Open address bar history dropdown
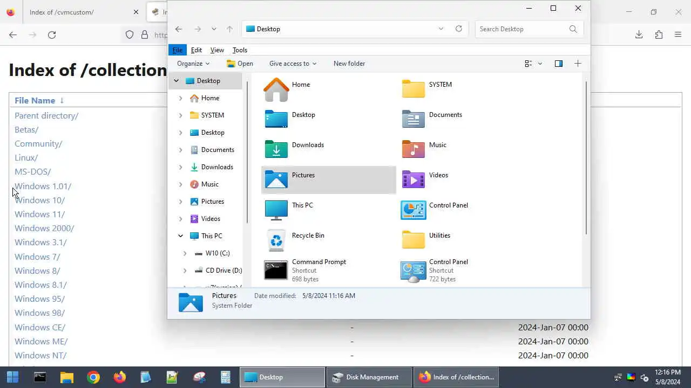 point(441,29)
